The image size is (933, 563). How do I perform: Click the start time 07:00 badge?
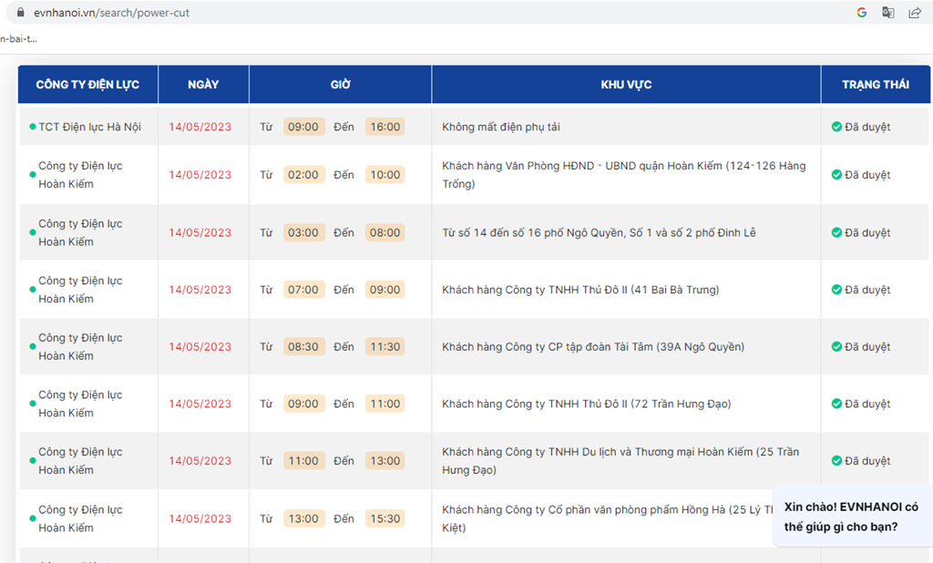[303, 290]
